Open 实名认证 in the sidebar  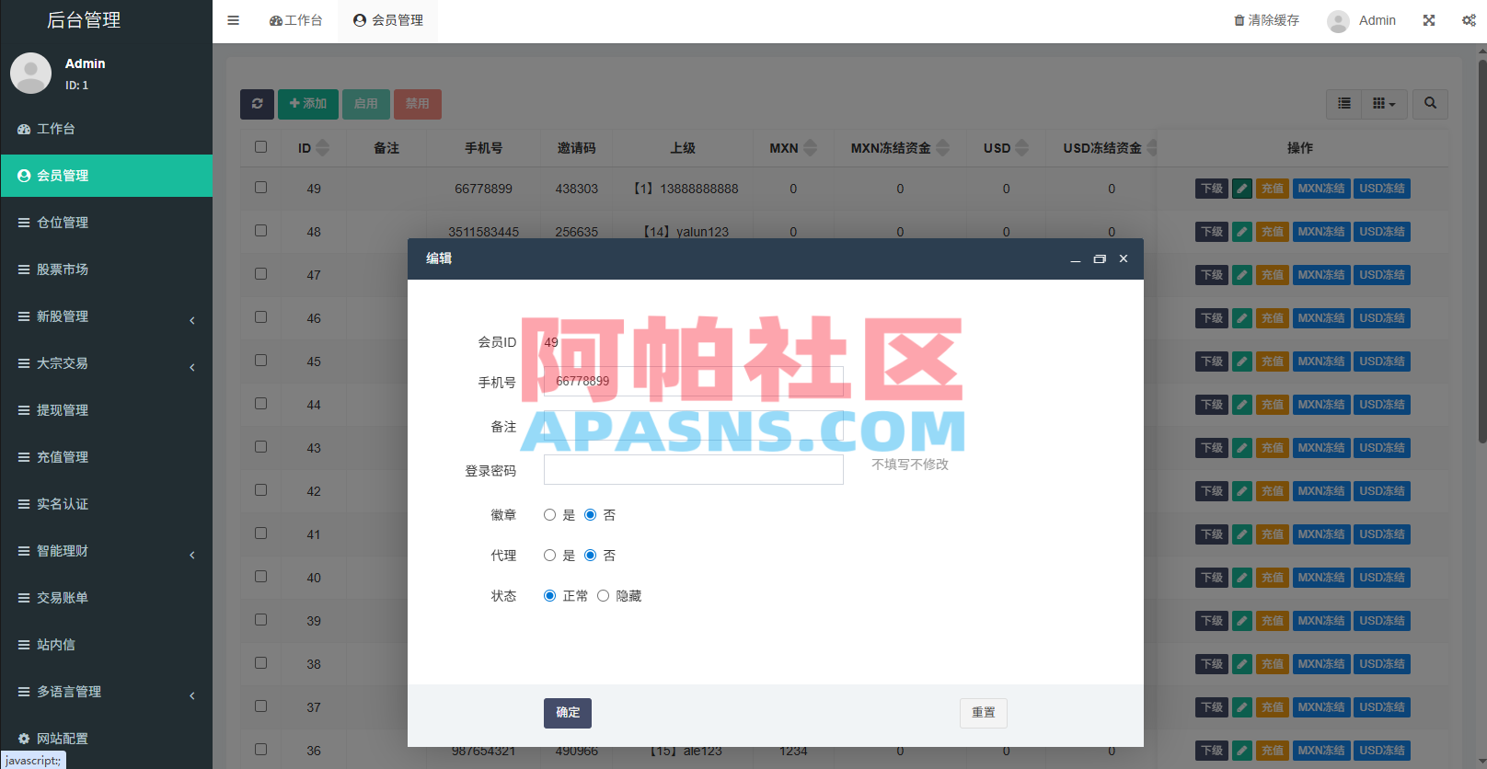[106, 504]
